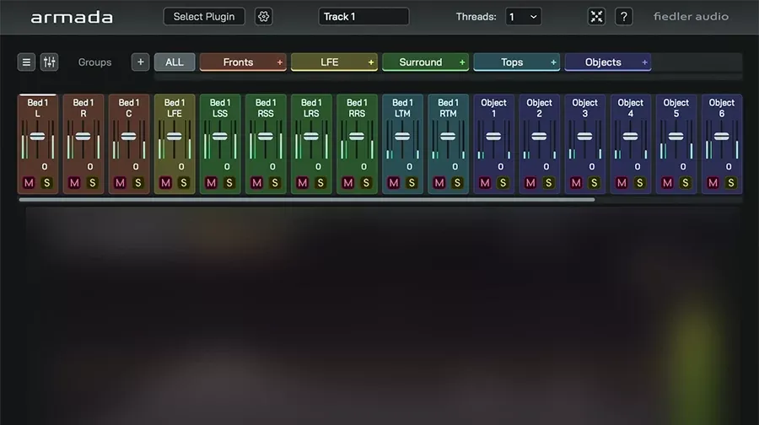Viewport: 759px width, 425px height.
Task: Mute the Bed 1 LSS channel
Action: click(x=211, y=183)
